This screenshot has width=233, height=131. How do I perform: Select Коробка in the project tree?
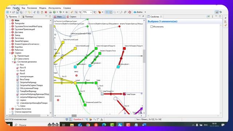click(x=19, y=47)
